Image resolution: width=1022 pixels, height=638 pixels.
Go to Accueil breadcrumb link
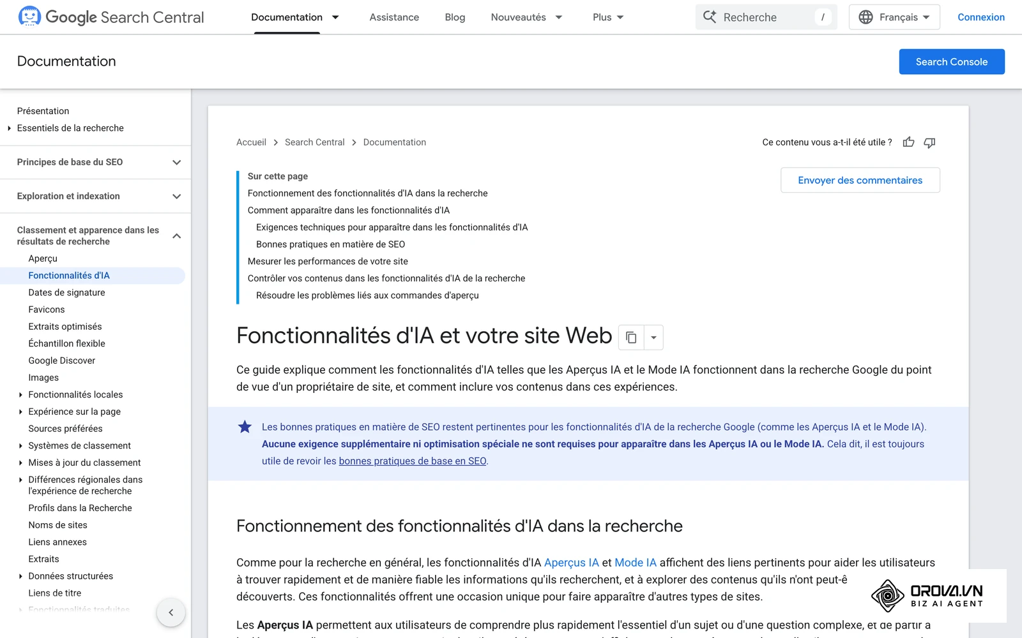point(251,142)
